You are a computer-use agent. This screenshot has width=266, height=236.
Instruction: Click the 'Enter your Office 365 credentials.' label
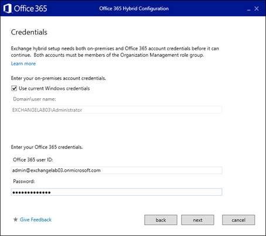47,147
